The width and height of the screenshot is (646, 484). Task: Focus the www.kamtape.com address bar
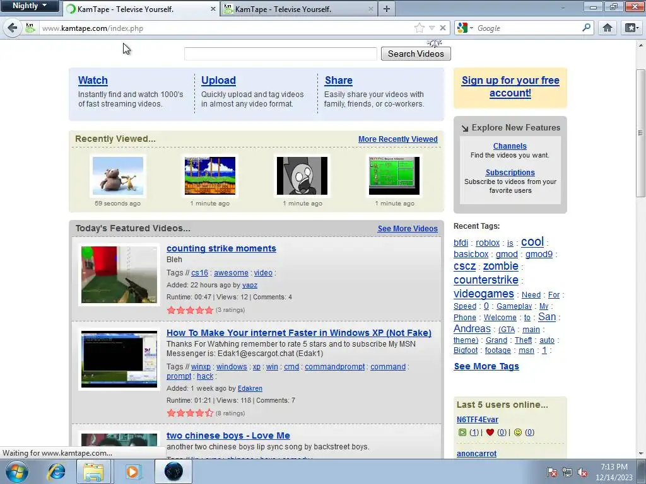coord(226,28)
